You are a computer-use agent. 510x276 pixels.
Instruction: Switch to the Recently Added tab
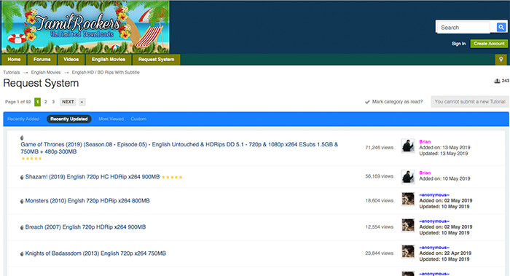click(x=23, y=119)
